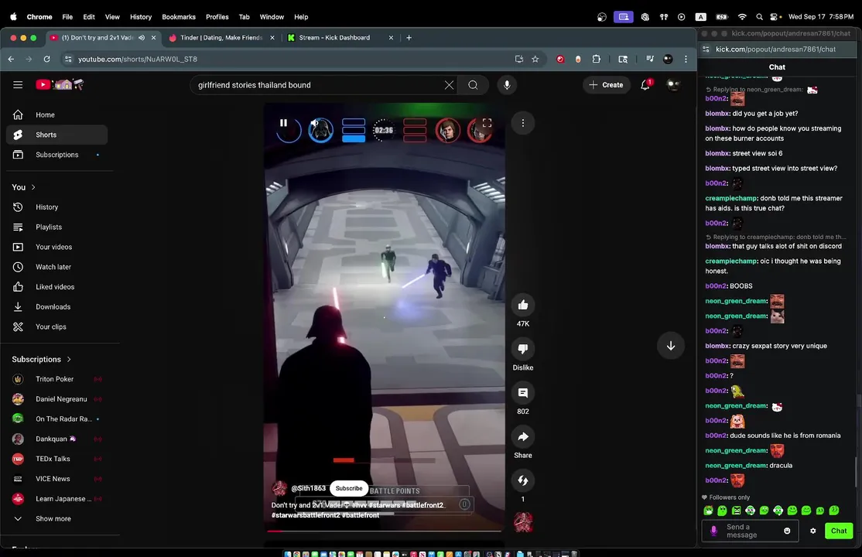This screenshot has width=862, height=557.
Task: Clear the YouTube search box text
Action: [x=449, y=85]
